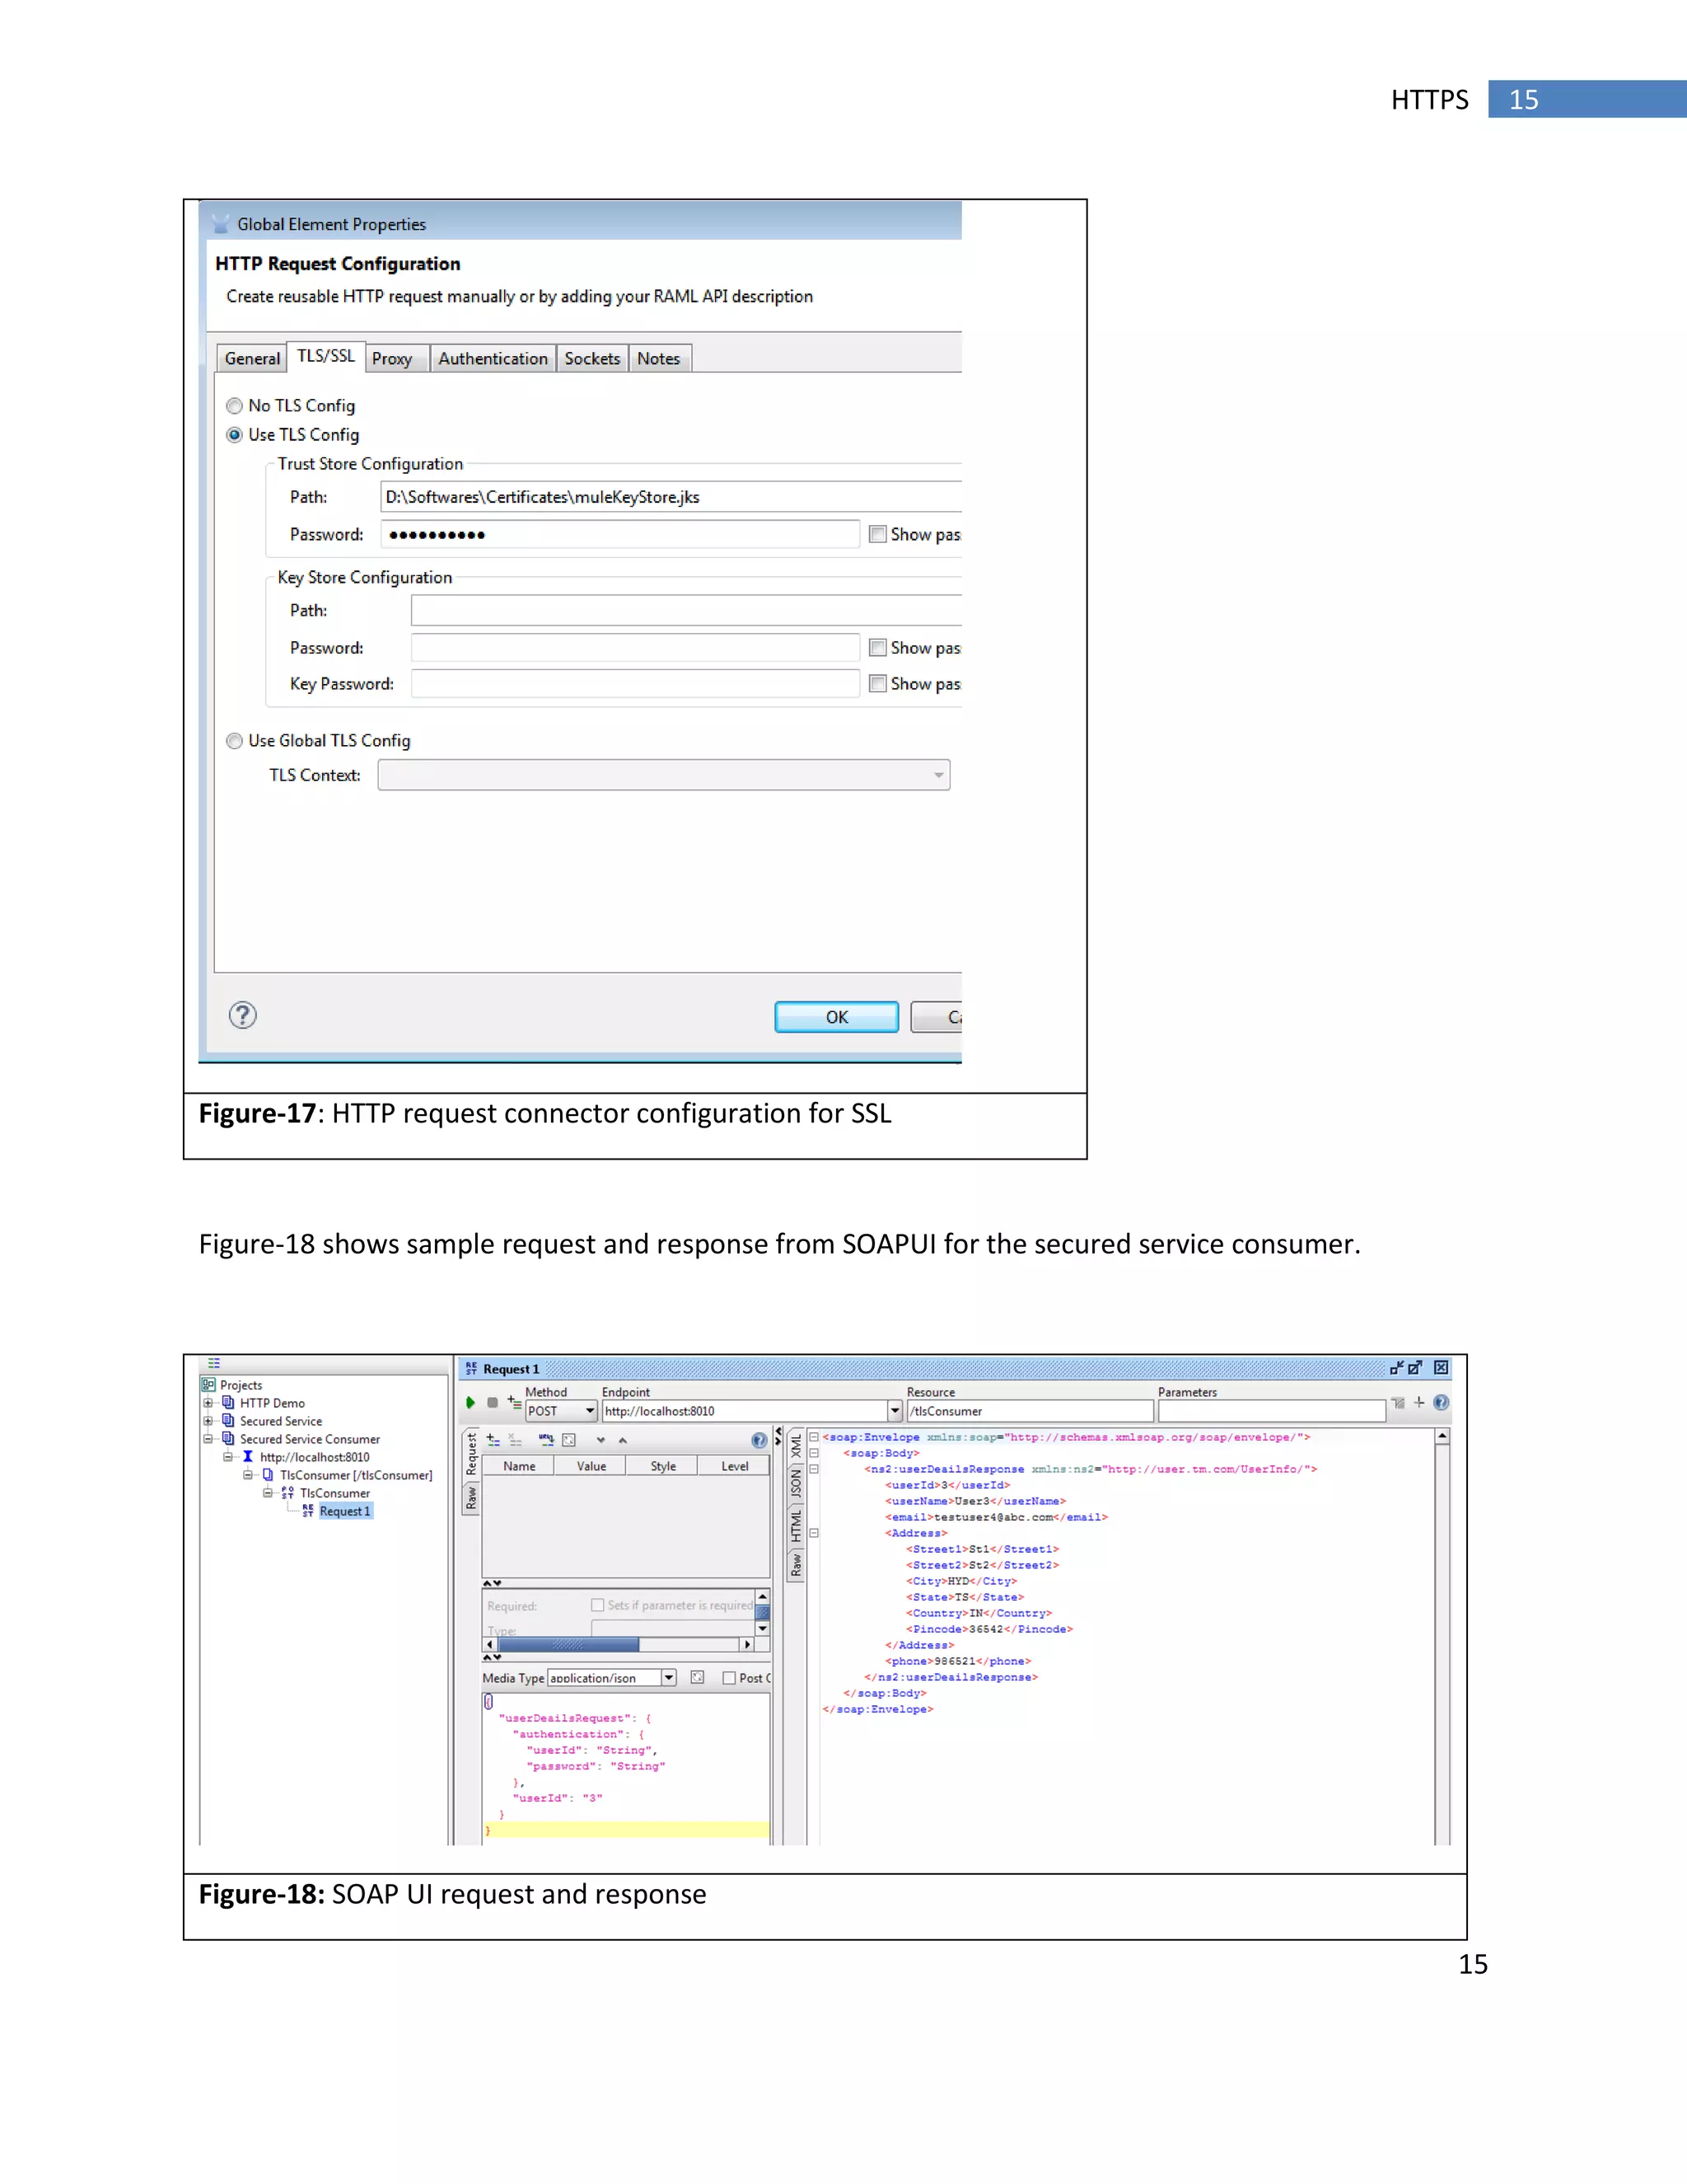Viewport: 1687px width, 2184px height.
Task: Select Request 1 in project tree
Action: [x=345, y=1511]
